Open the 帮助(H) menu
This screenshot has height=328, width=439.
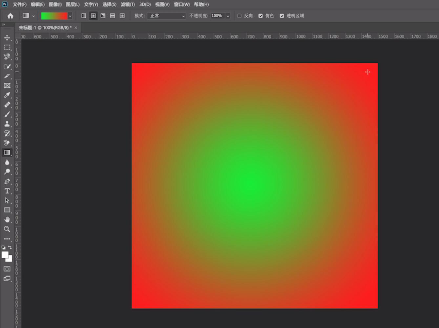click(x=201, y=4)
